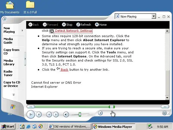Launch the first quick launch notepad icon

(22, 126)
